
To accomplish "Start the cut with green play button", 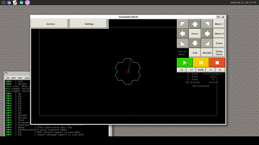I will pos(185,63).
